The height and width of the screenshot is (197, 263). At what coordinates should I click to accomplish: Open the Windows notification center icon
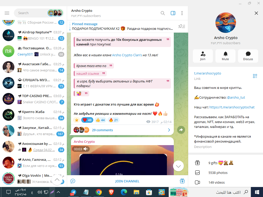coord(8,192)
